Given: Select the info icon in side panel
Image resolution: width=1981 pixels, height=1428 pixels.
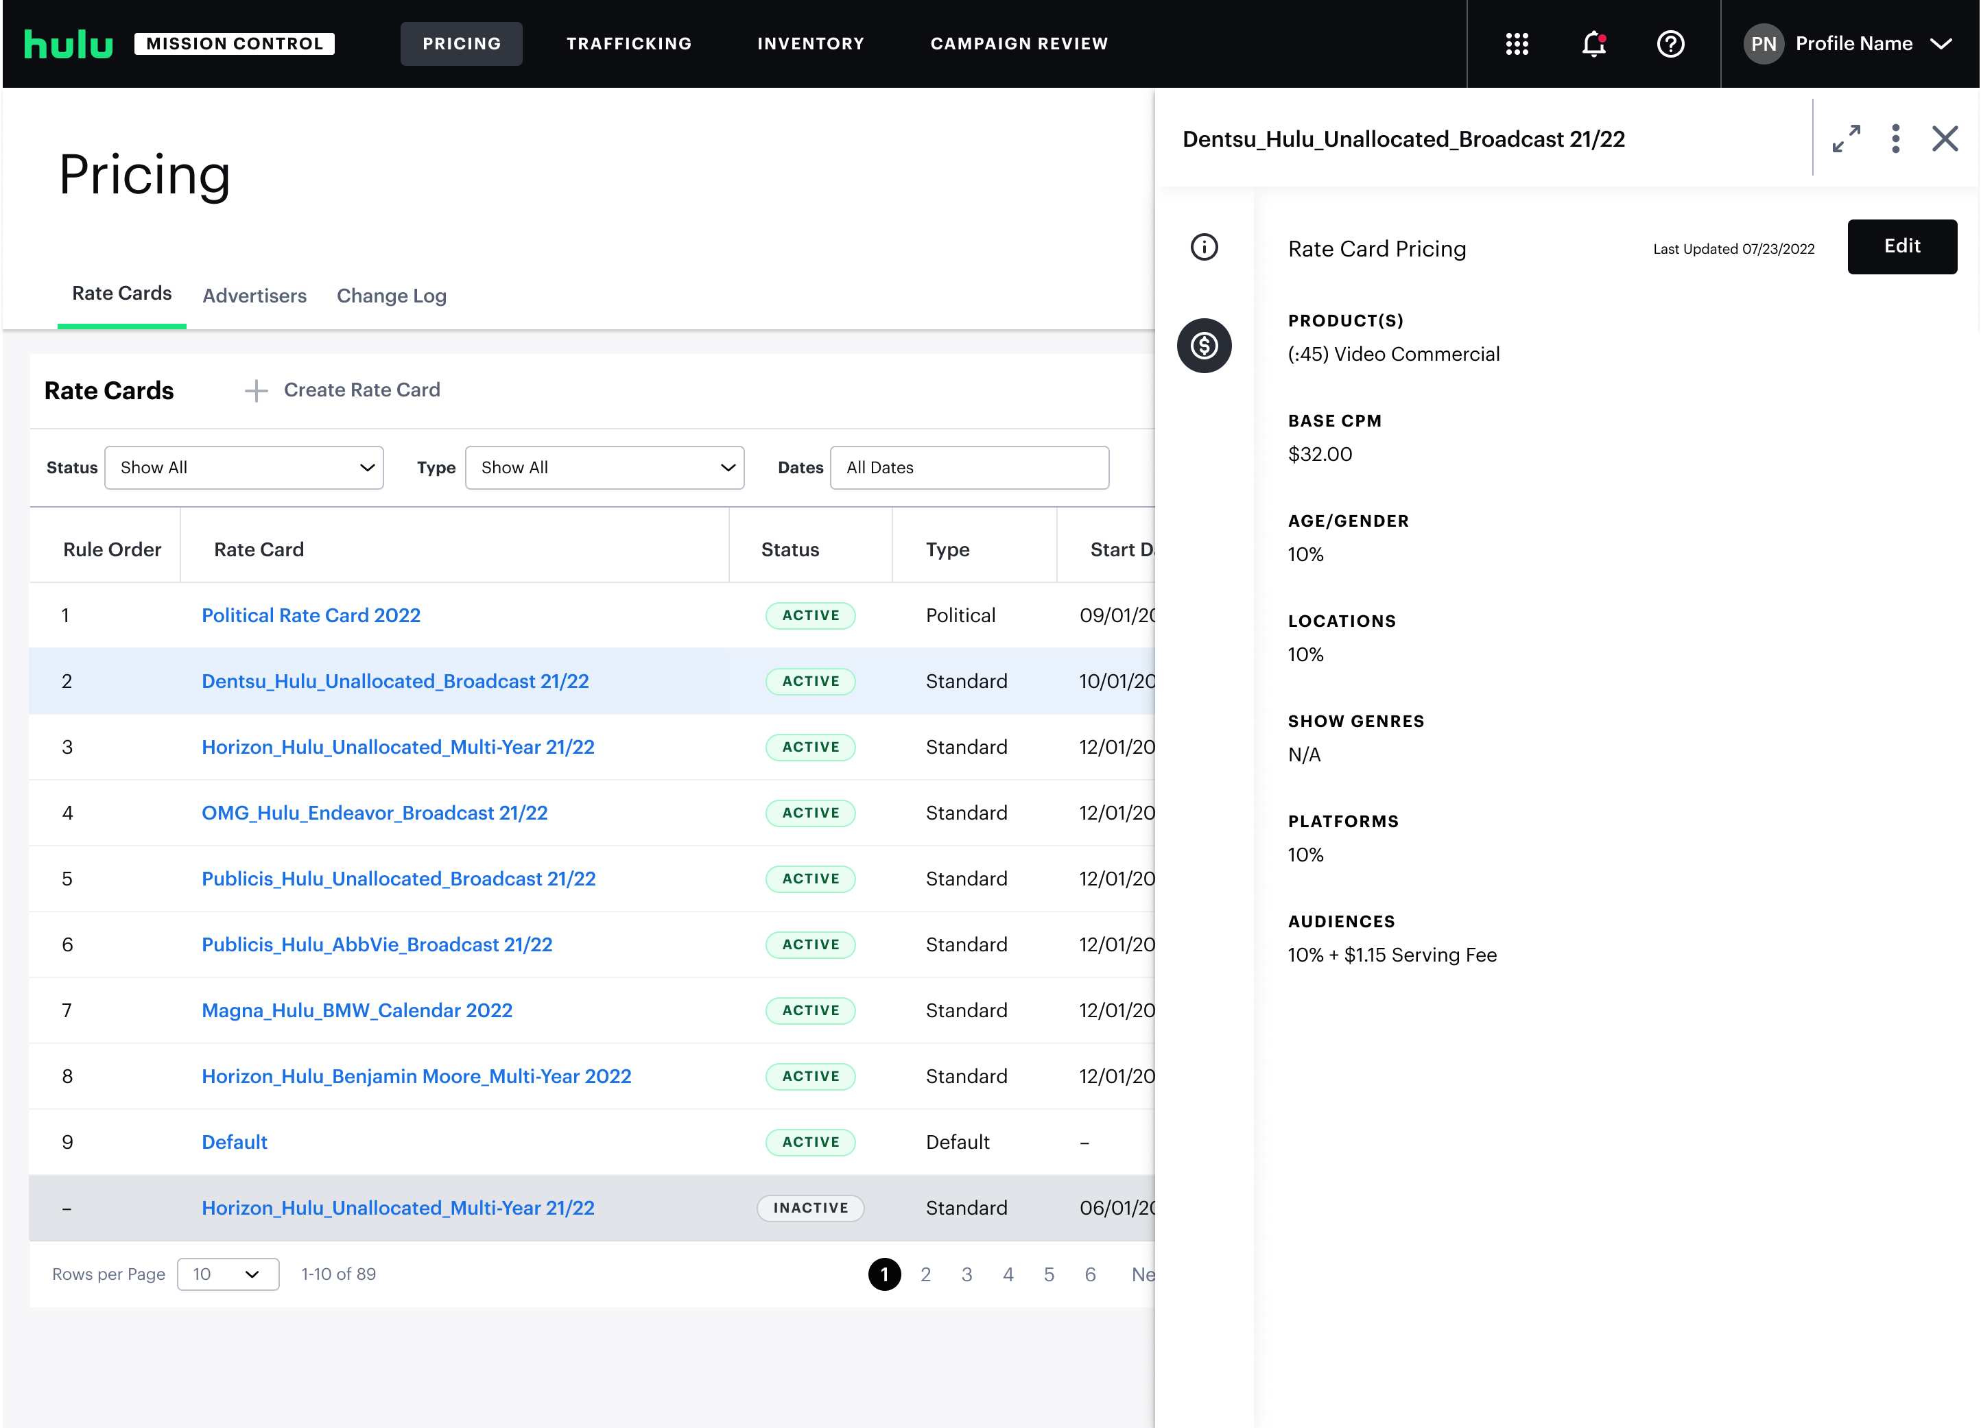Looking at the screenshot, I should [x=1204, y=247].
